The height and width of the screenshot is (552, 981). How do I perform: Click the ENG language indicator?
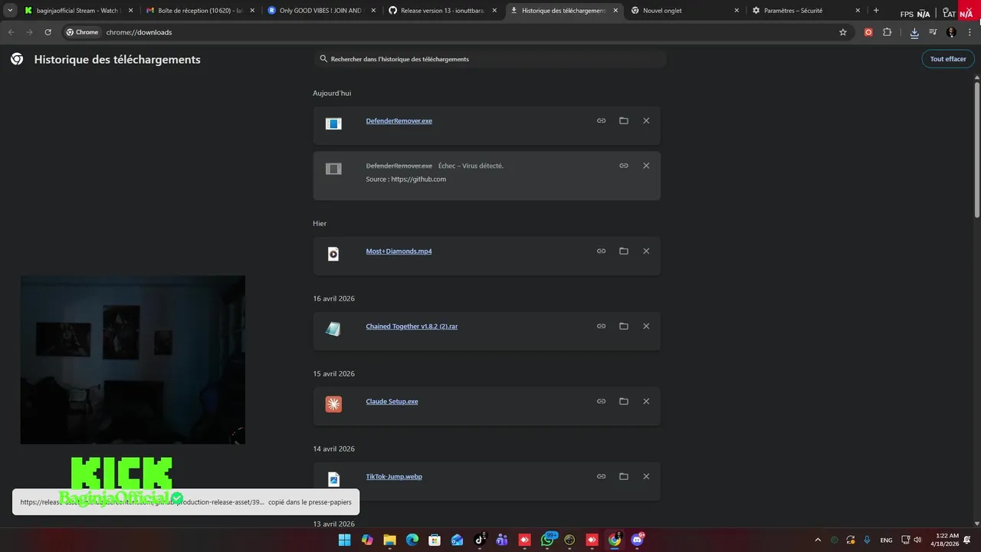886,540
